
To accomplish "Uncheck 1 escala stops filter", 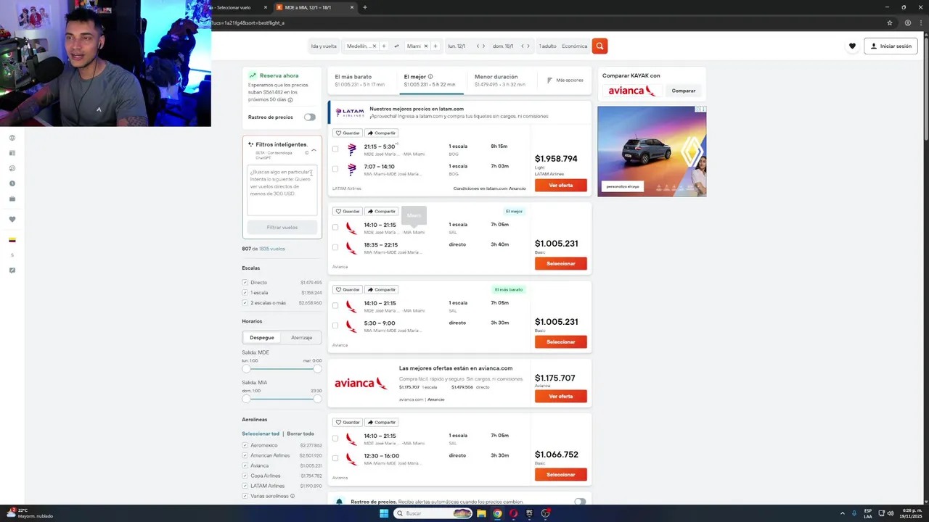I will tap(245, 292).
